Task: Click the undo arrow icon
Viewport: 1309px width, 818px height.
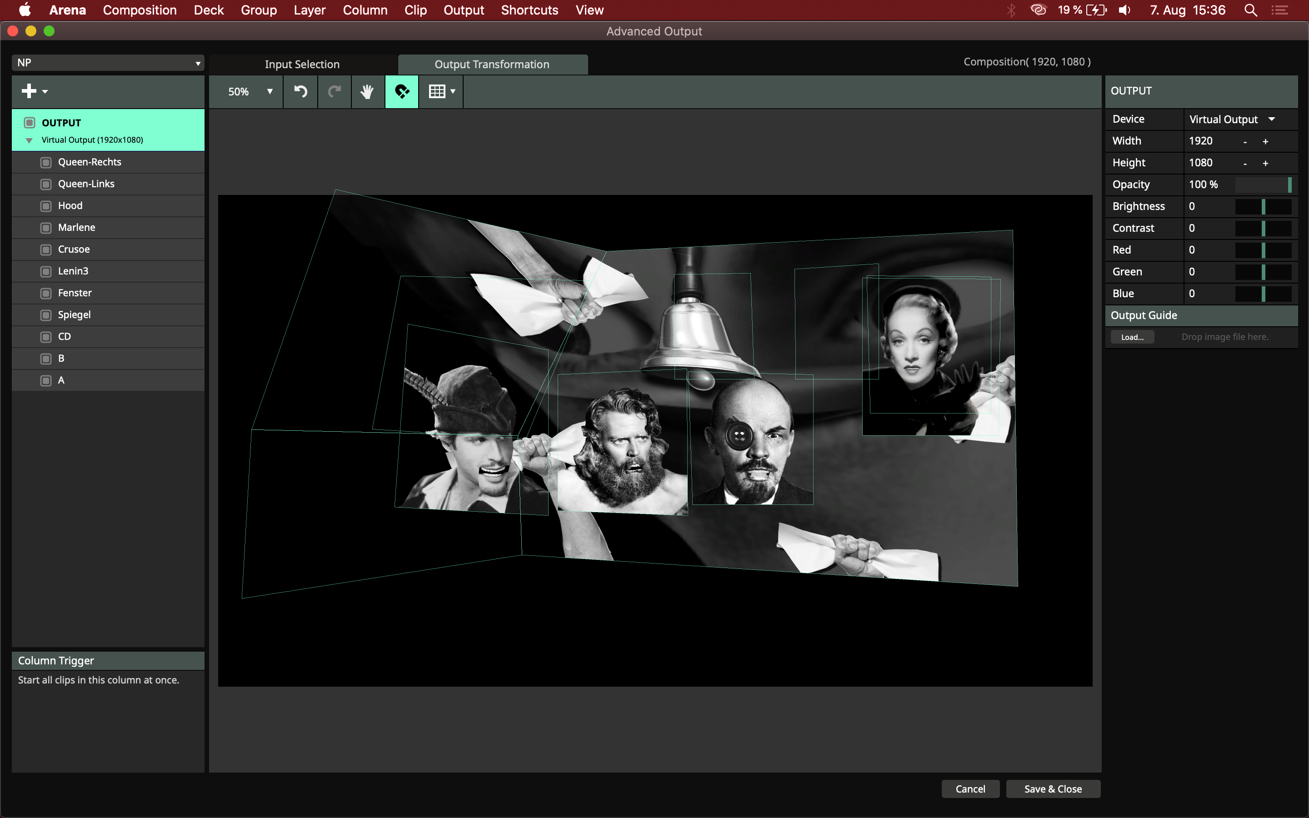Action: [x=301, y=91]
